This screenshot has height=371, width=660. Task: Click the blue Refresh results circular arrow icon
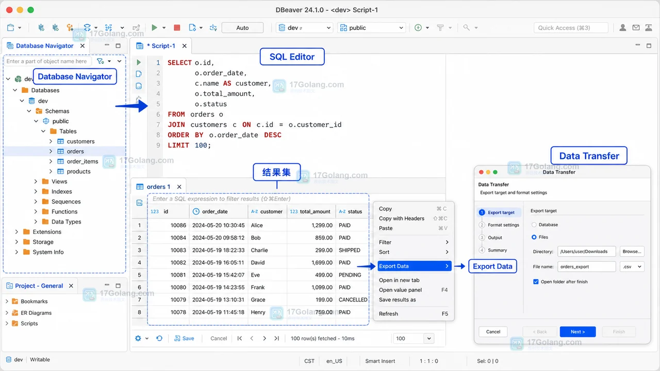coord(159,339)
